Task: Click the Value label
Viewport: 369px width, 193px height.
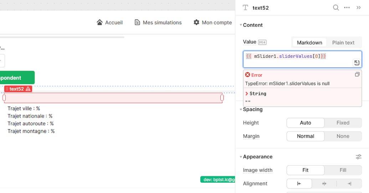Action: pyautogui.click(x=250, y=42)
